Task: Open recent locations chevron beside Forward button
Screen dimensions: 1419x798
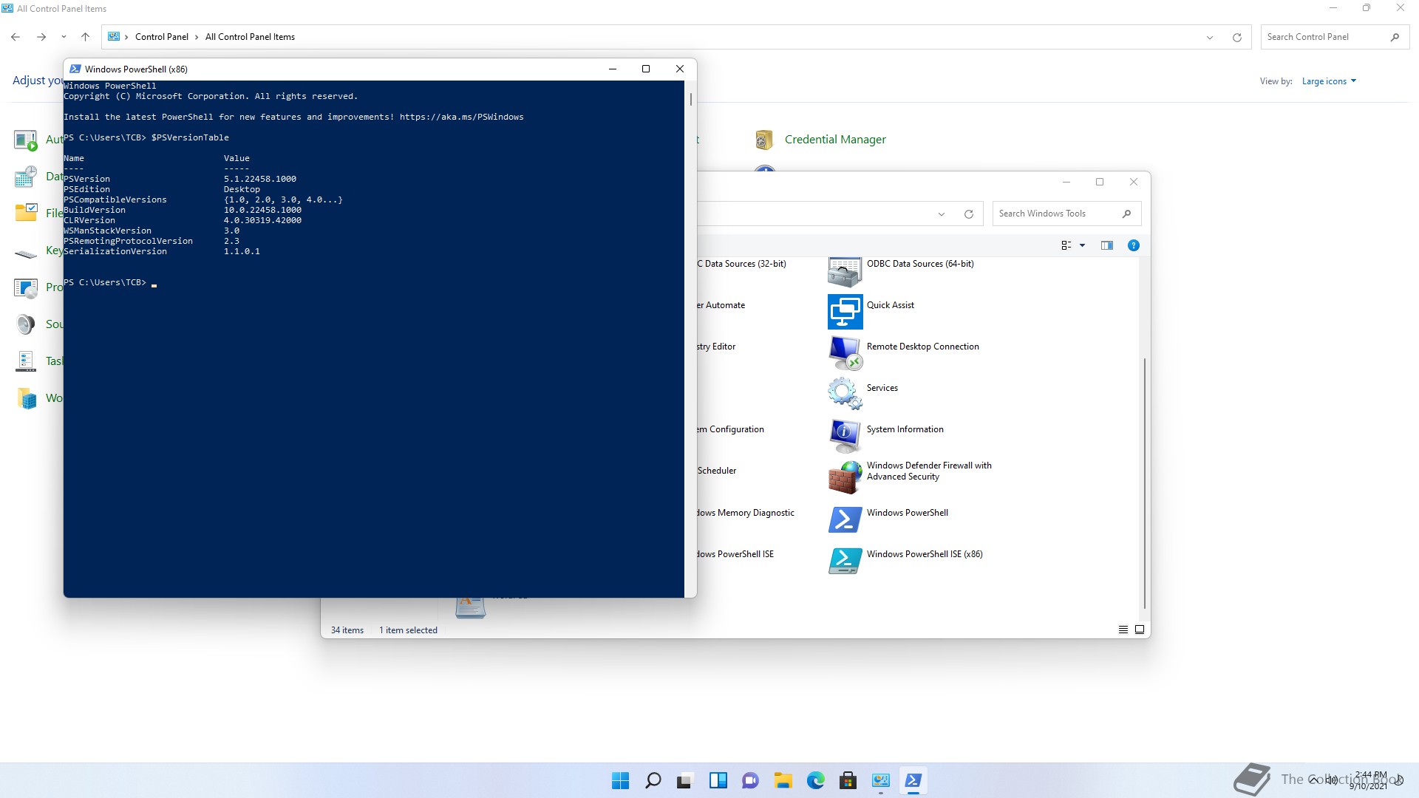Action: pyautogui.click(x=64, y=37)
